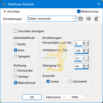Choose the Gekrümmt corner style
This screenshot has width=103, height=103.
point(70,81)
